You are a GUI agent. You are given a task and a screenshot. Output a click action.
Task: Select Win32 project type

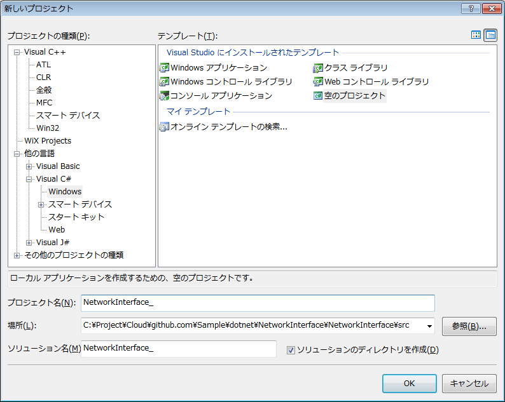tap(48, 128)
